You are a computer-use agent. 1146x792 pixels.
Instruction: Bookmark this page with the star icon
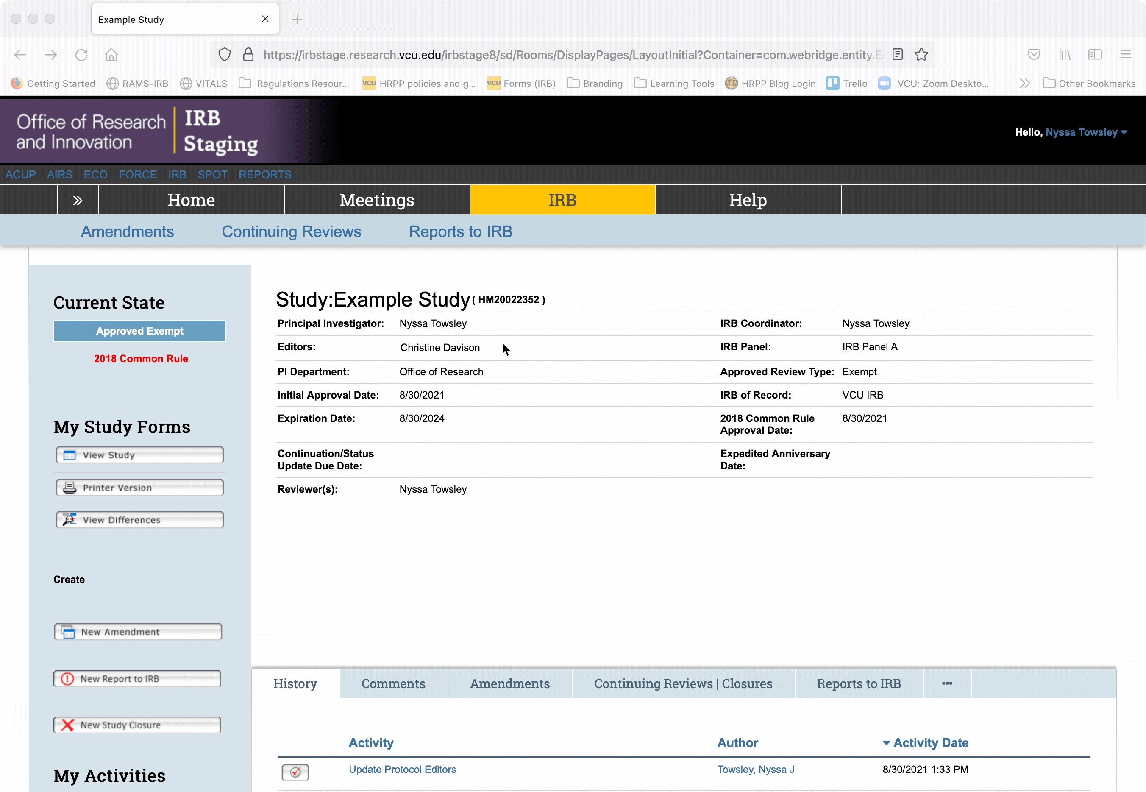(921, 55)
